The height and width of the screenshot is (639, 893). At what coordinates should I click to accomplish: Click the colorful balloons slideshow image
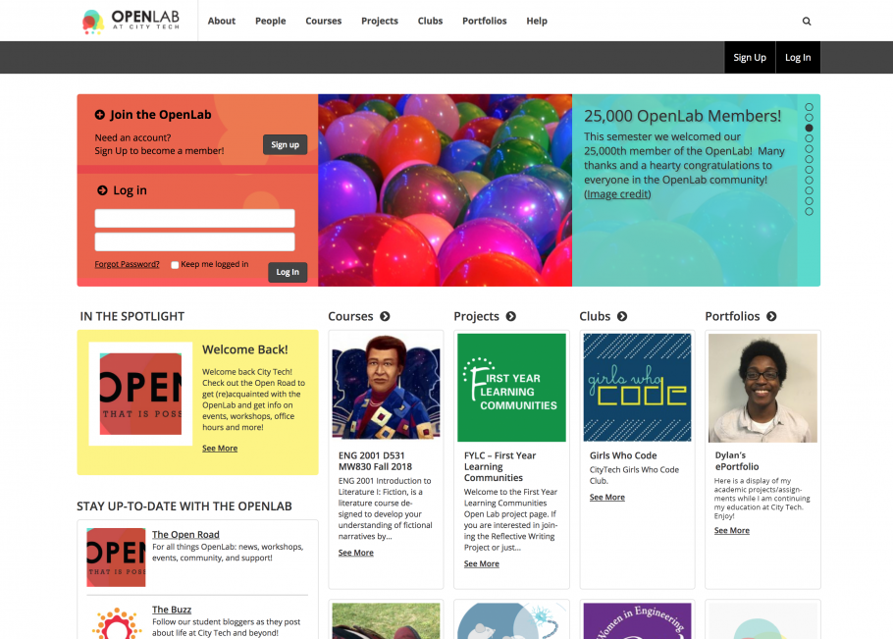pos(445,190)
